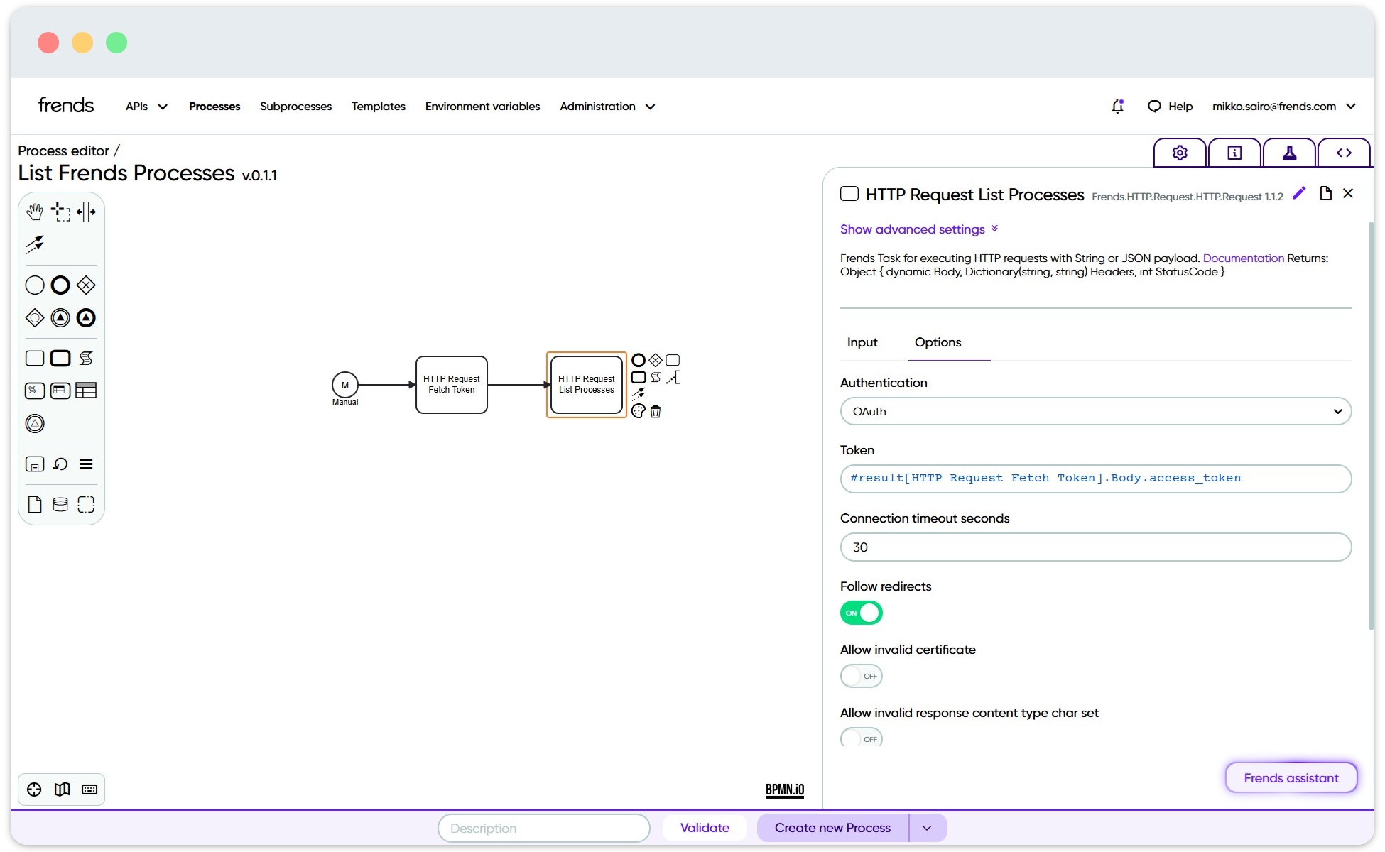Screen dimensions: 1385x852
Task: Select the gateway tool in the palette
Action: [x=86, y=285]
